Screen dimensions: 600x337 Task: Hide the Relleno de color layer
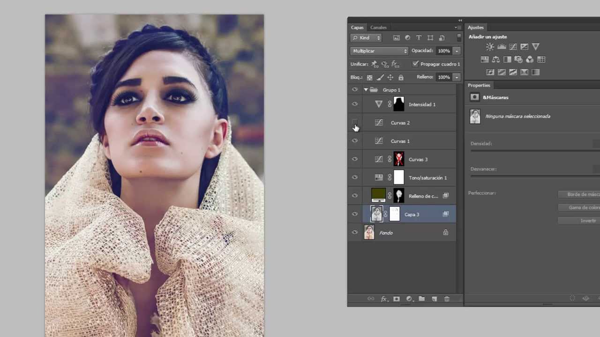point(355,196)
